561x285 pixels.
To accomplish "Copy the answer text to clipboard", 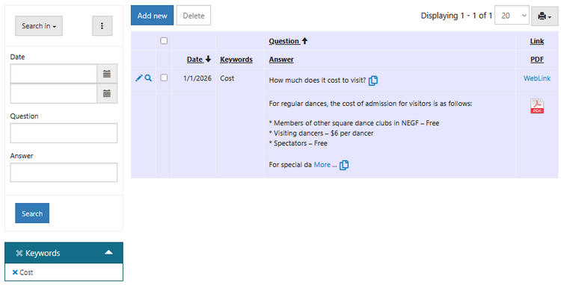I will tap(344, 165).
